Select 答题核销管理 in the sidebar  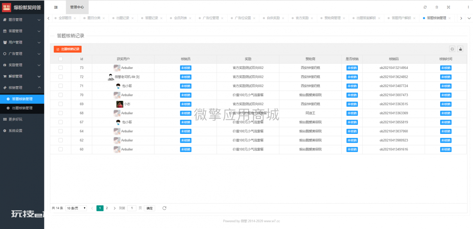(22, 99)
